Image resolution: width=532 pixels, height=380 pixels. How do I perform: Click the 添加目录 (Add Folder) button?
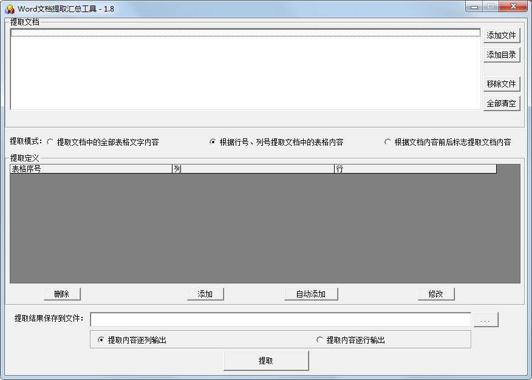click(x=502, y=55)
